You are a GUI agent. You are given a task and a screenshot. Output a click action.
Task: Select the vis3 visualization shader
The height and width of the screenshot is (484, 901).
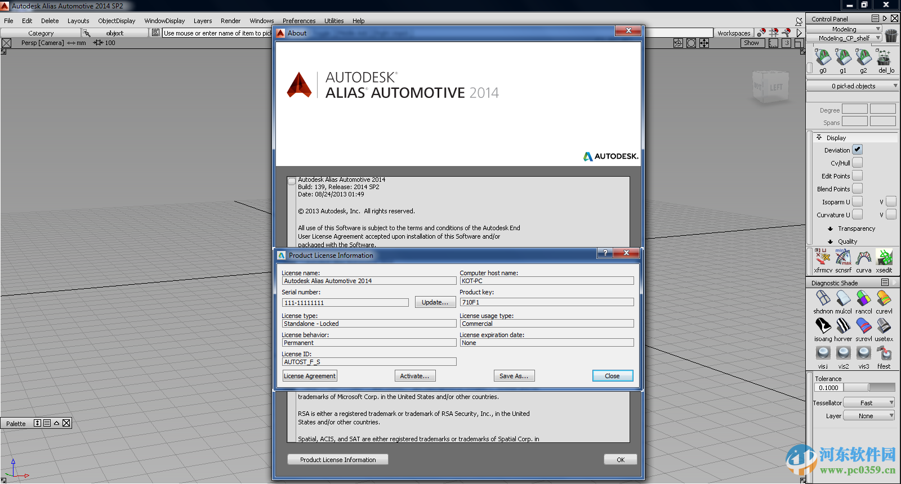pos(863,353)
